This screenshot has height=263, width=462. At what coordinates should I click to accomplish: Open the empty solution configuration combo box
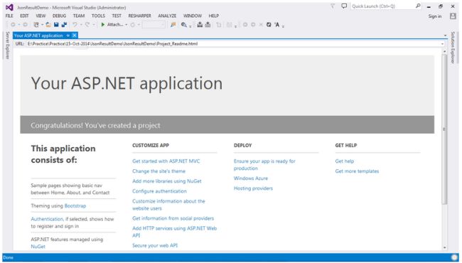tap(154, 25)
